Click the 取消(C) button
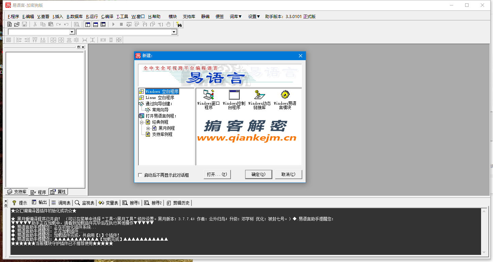 (x=288, y=174)
